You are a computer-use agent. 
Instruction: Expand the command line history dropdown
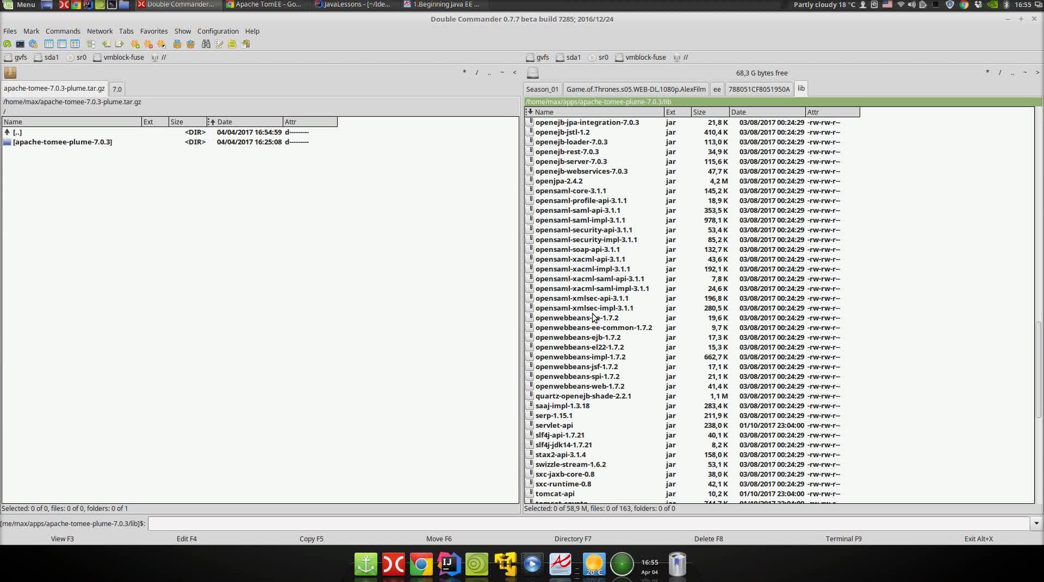pos(1036,523)
